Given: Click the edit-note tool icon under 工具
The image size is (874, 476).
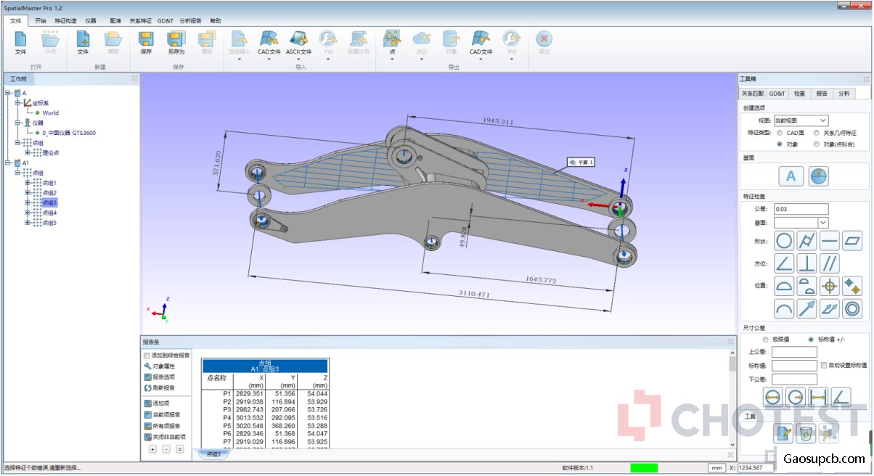Looking at the screenshot, I should pyautogui.click(x=783, y=434).
